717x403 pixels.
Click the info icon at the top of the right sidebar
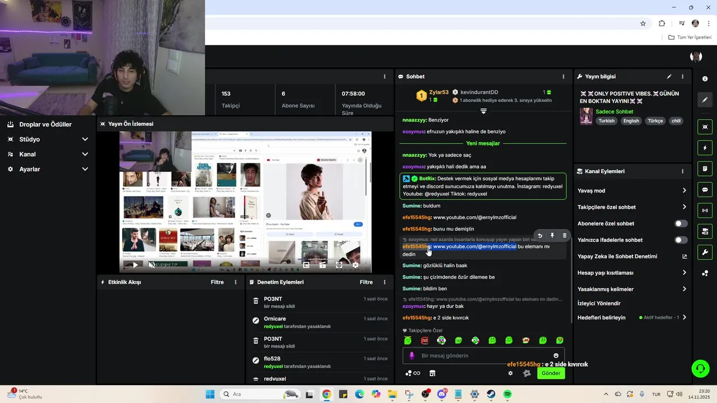point(705,79)
